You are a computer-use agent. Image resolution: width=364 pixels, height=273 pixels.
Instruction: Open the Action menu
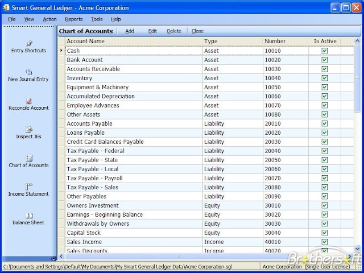pos(49,19)
